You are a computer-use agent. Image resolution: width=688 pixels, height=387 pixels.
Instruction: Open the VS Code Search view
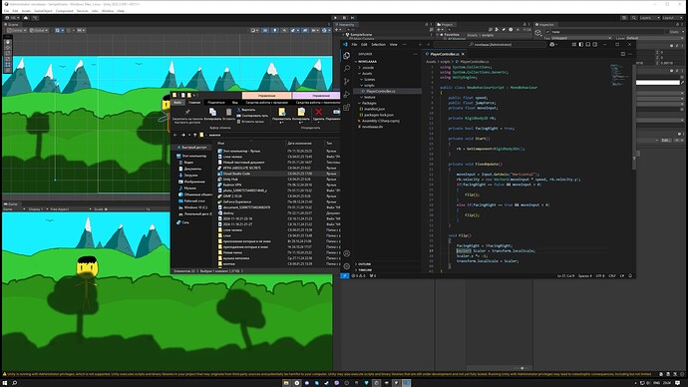point(347,69)
